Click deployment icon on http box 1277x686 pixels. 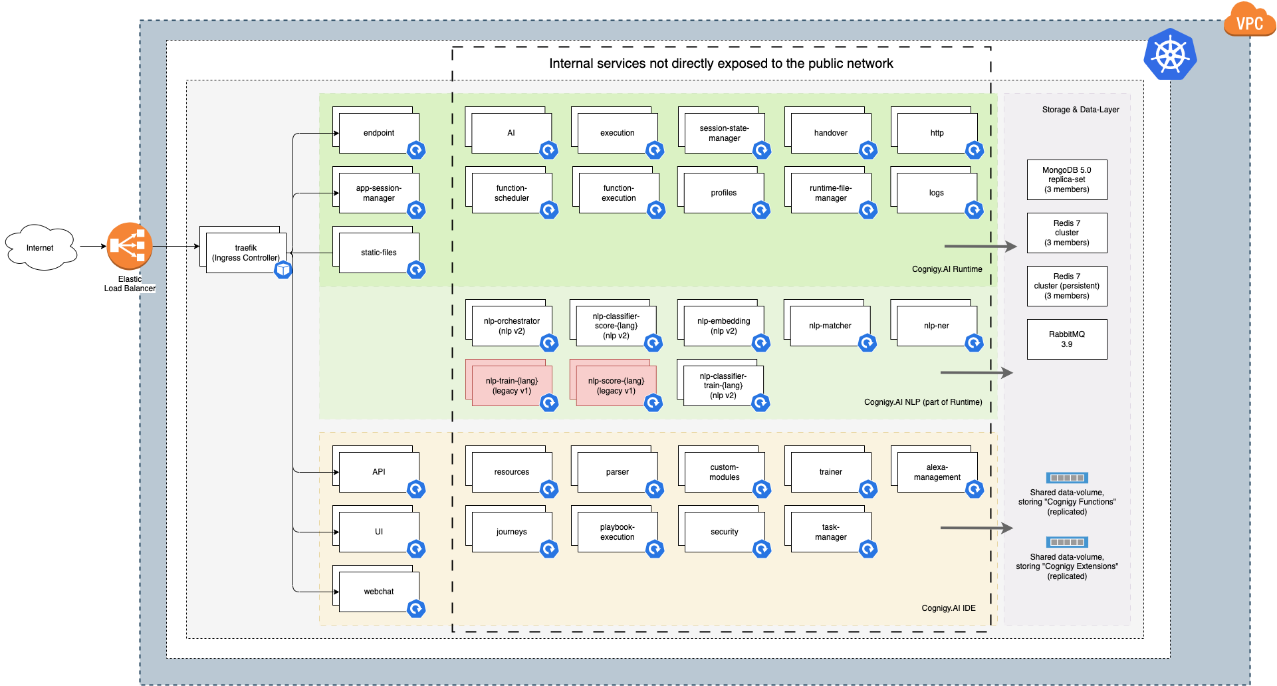click(x=975, y=150)
